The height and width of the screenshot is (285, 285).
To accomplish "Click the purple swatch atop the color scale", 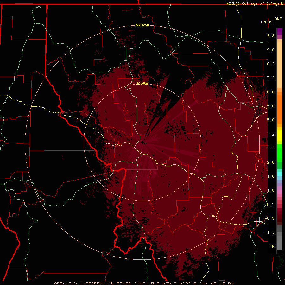I will [280, 32].
